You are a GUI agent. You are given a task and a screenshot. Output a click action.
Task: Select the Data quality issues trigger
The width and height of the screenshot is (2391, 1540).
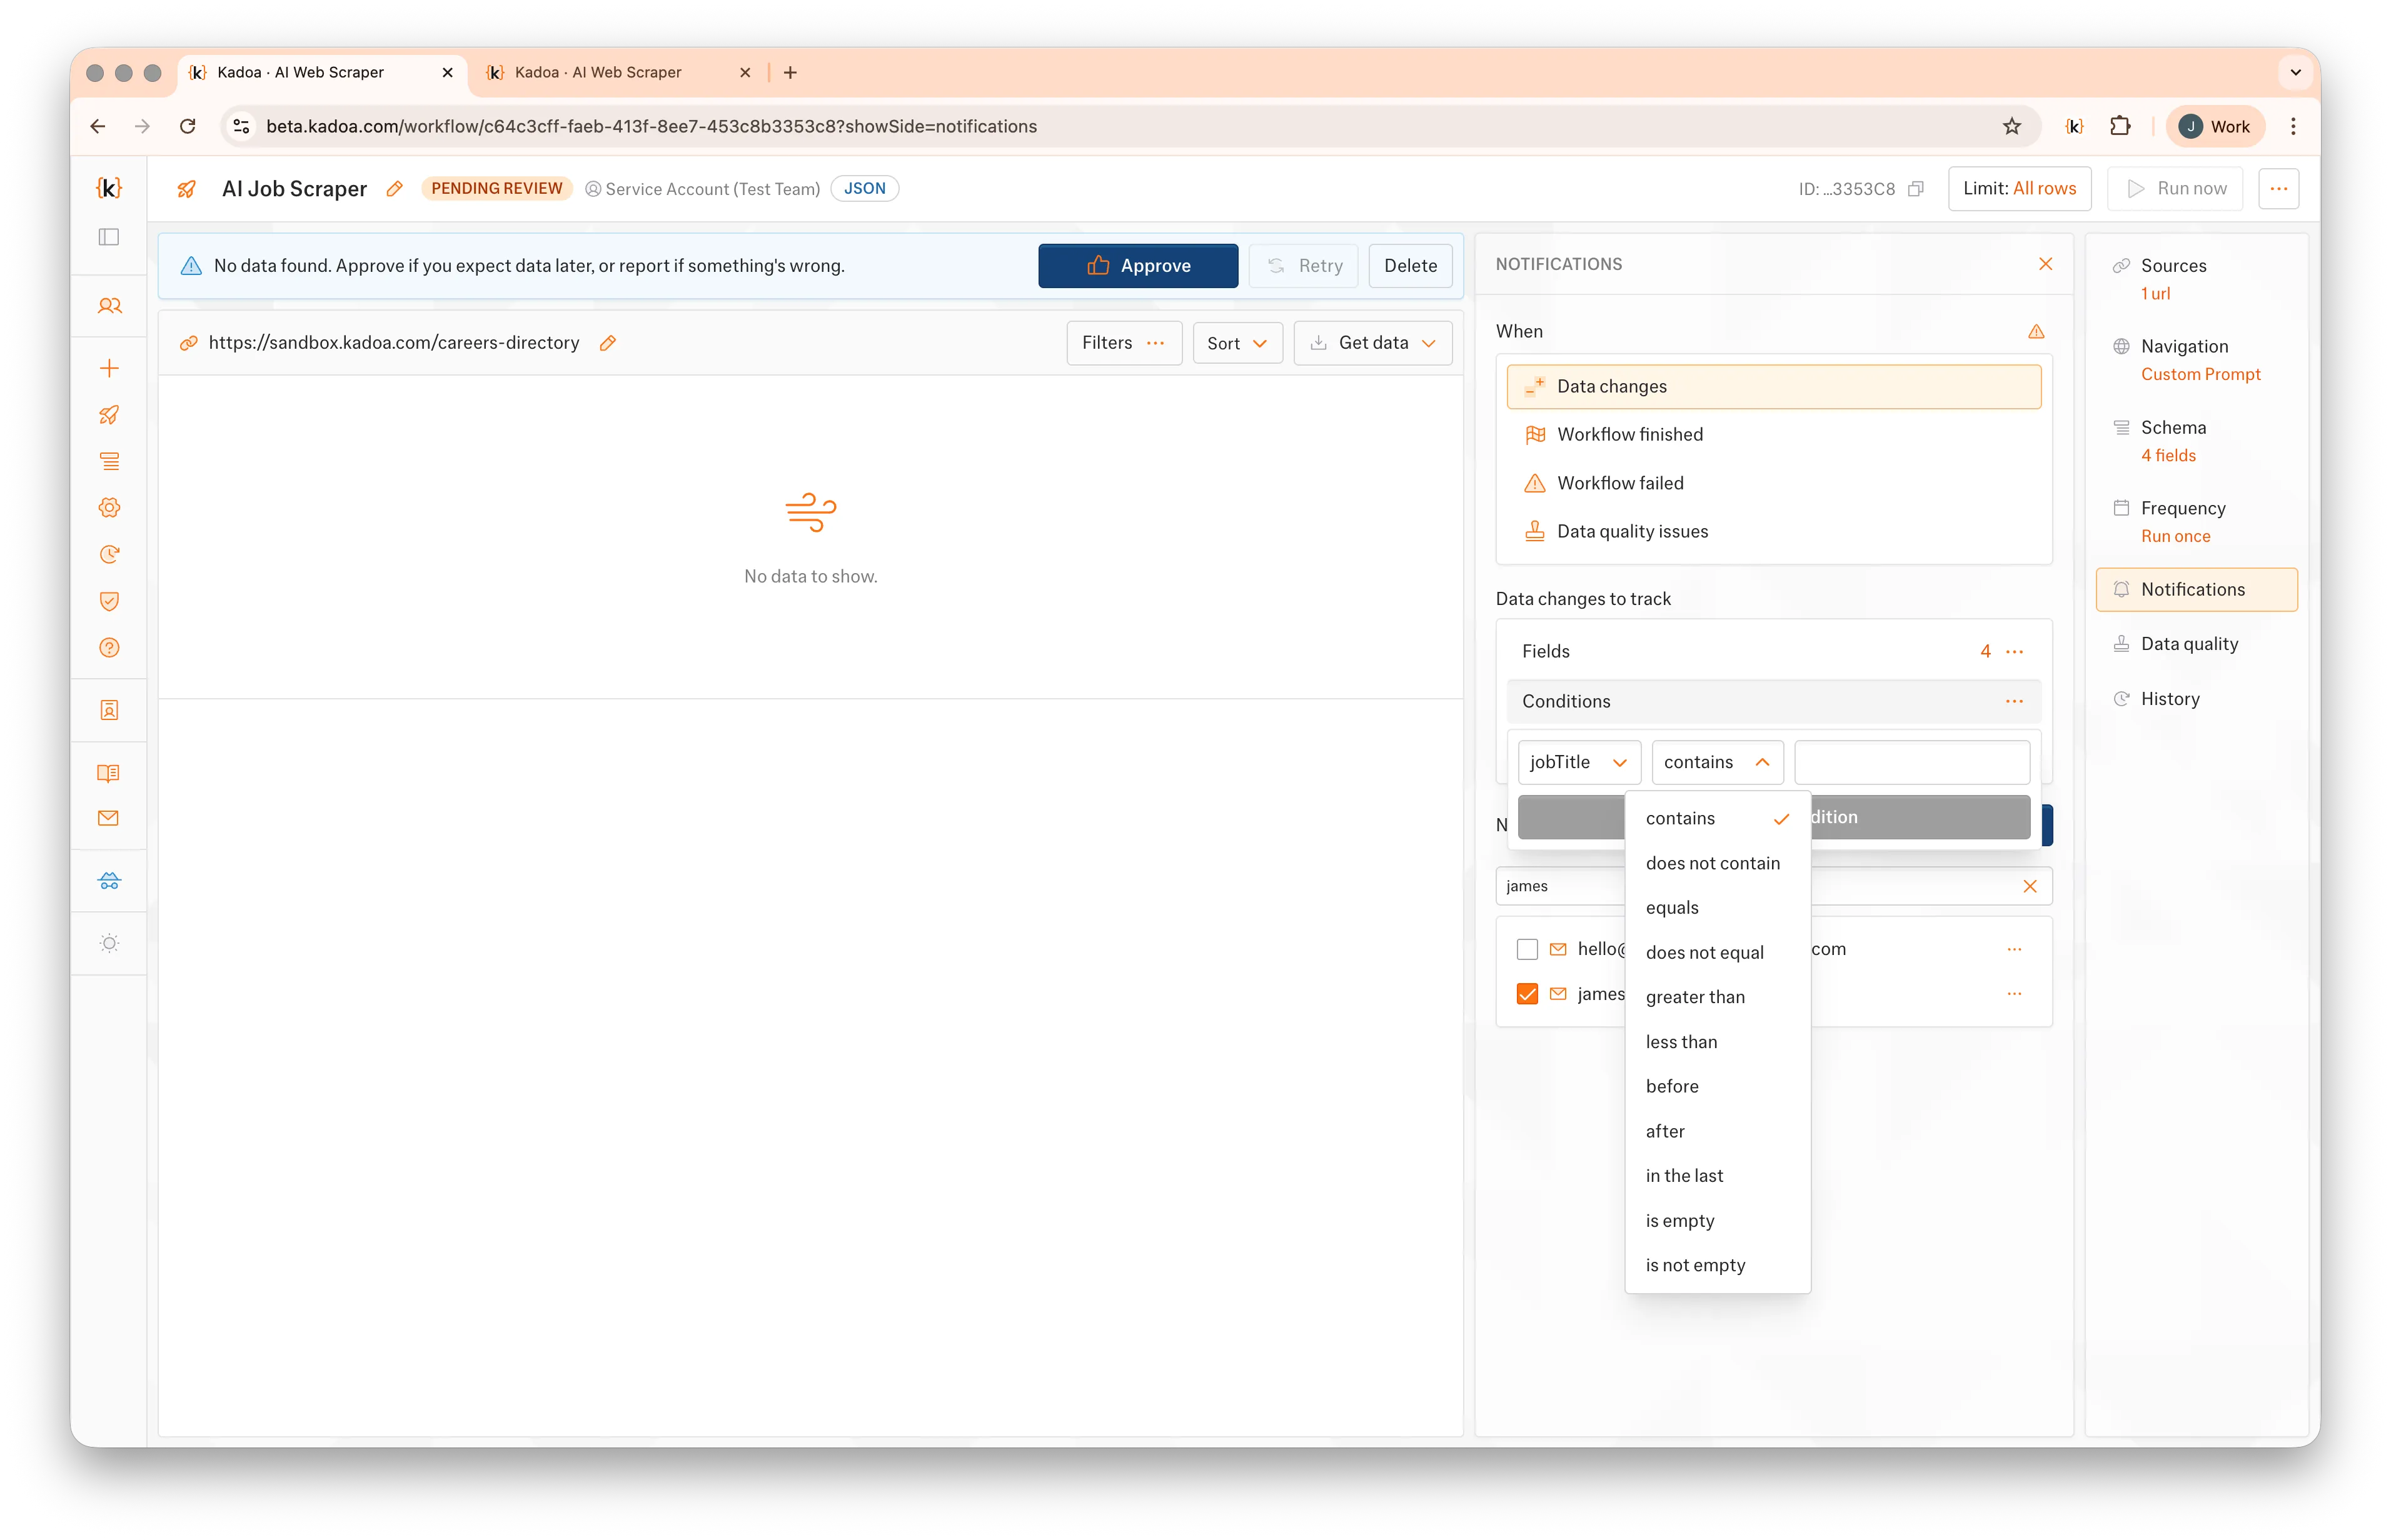(1773, 532)
